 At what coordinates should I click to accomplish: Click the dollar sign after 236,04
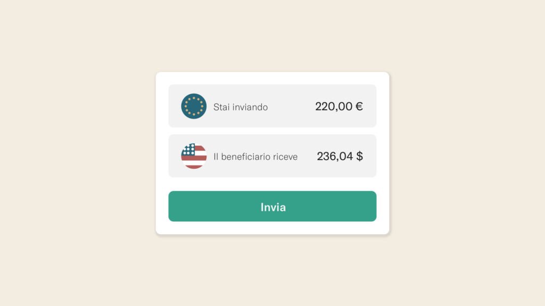pyautogui.click(x=360, y=156)
